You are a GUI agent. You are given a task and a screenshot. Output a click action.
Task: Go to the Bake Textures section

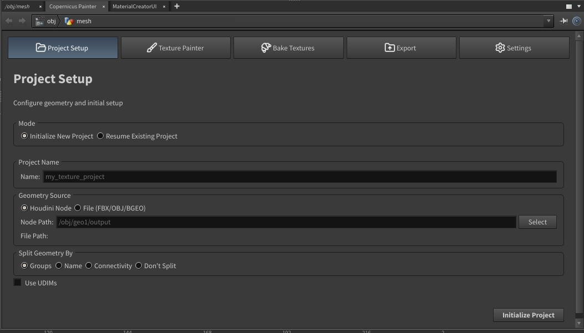click(288, 48)
